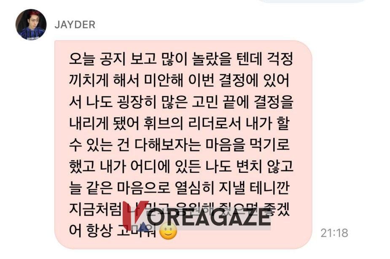Viewport: 390px width, 259px height.
Task: Click the word 휘브의 in the message
Action: click(x=164, y=123)
